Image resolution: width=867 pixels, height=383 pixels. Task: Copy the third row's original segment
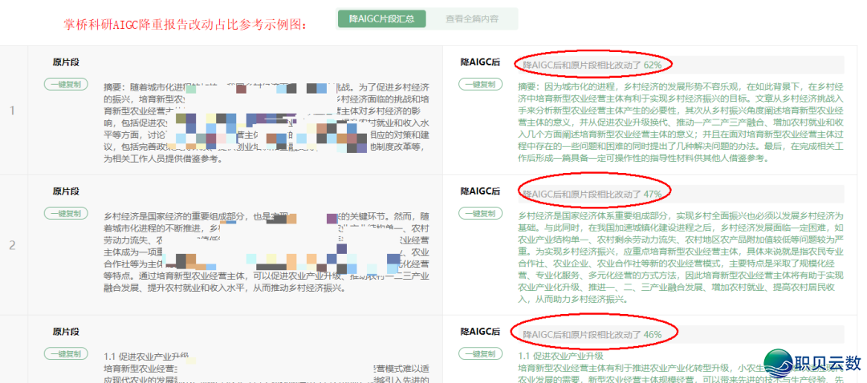pyautogui.click(x=66, y=353)
